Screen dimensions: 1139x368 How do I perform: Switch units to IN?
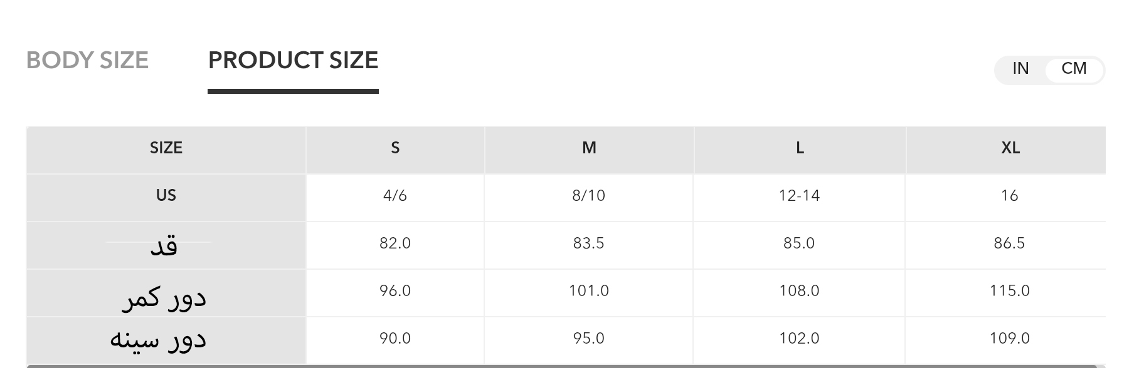click(x=1020, y=69)
